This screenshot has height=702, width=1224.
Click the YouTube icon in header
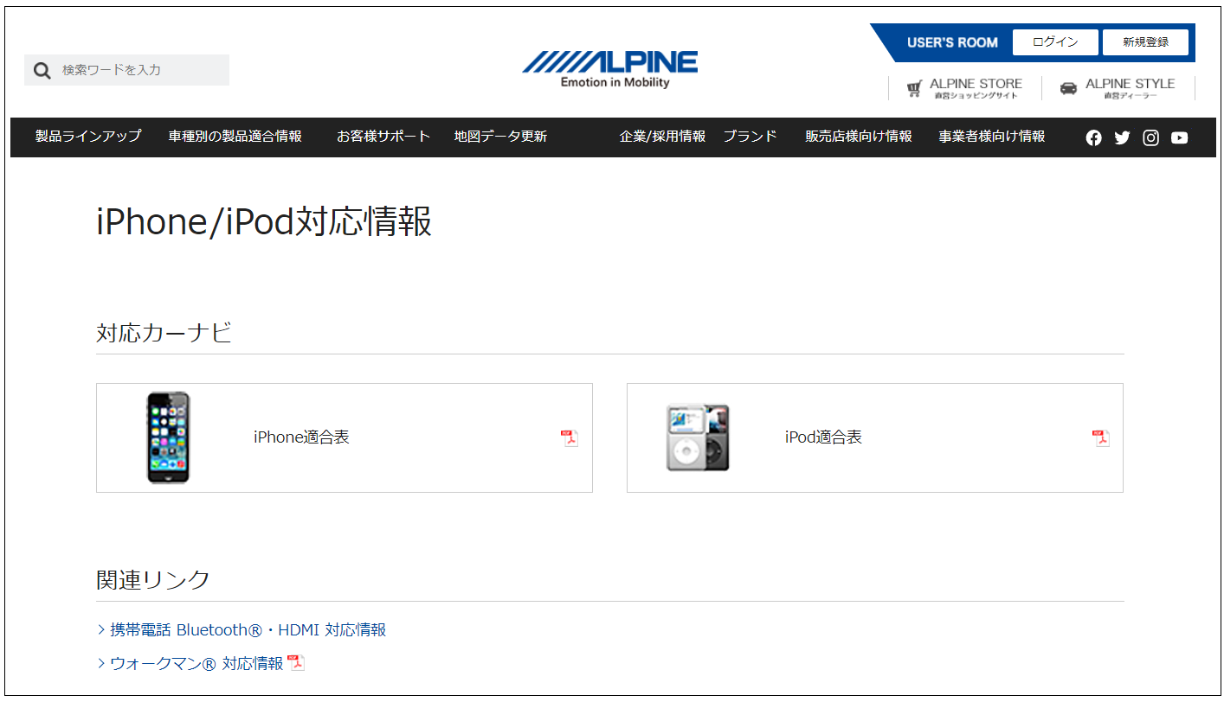(x=1179, y=137)
